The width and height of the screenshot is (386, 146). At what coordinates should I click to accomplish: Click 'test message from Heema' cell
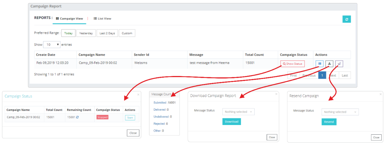point(210,63)
